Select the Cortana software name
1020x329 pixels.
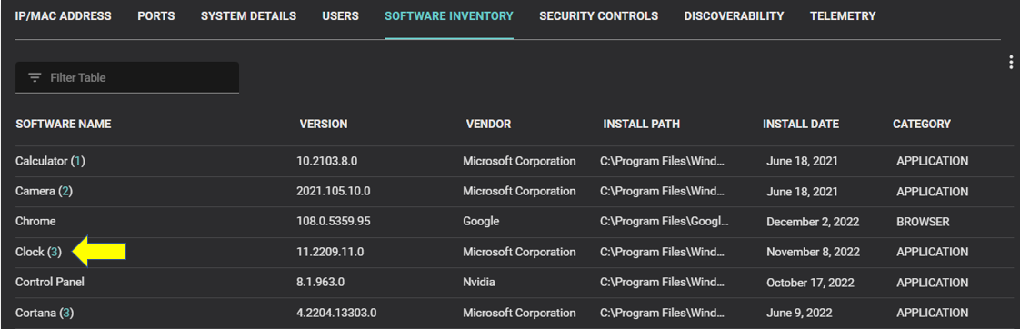(35, 313)
